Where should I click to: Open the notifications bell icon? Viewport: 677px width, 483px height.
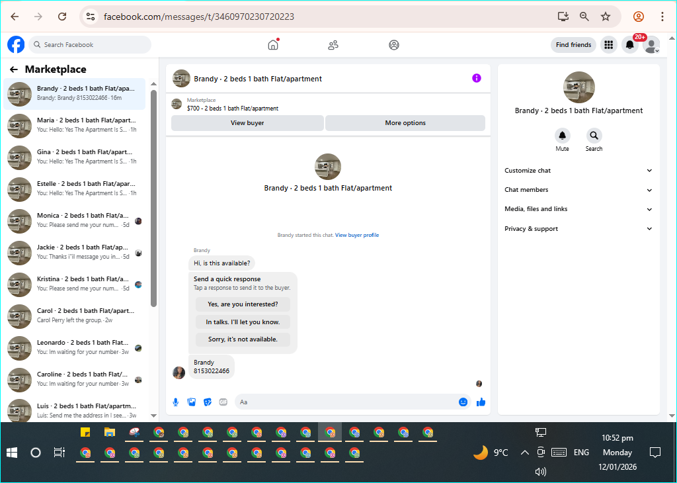click(x=629, y=44)
